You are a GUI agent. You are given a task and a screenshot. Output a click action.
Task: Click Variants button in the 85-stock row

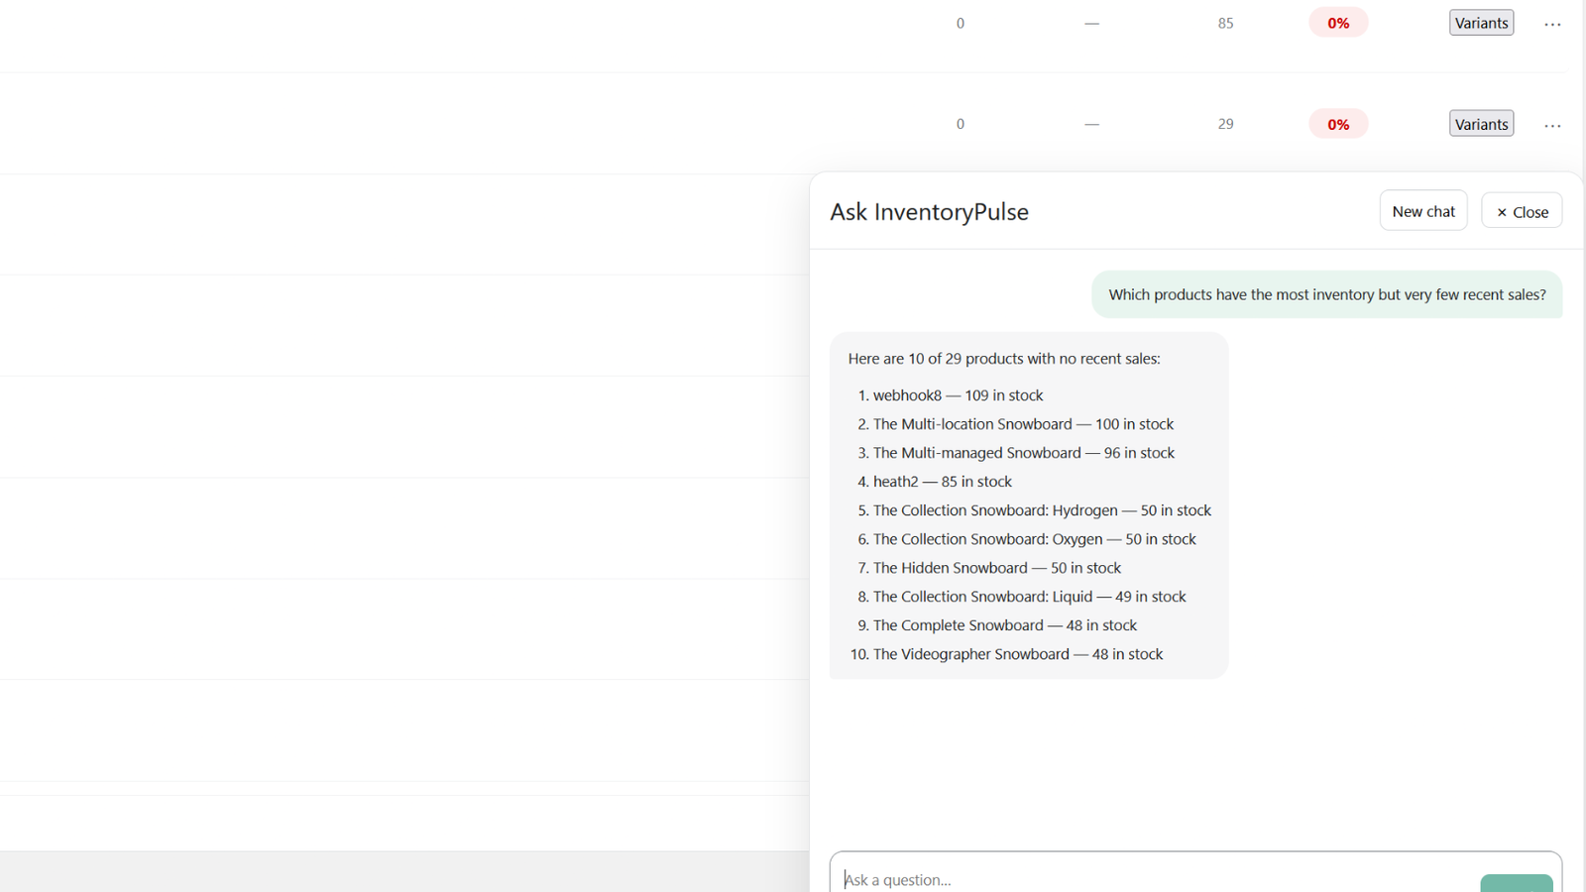pyautogui.click(x=1481, y=23)
